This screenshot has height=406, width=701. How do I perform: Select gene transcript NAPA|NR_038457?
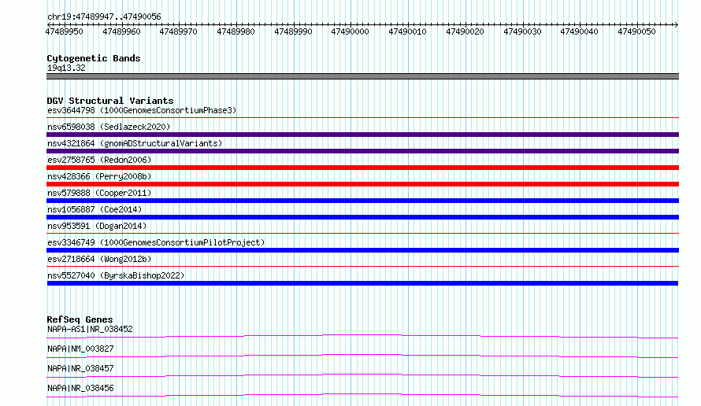click(80, 368)
